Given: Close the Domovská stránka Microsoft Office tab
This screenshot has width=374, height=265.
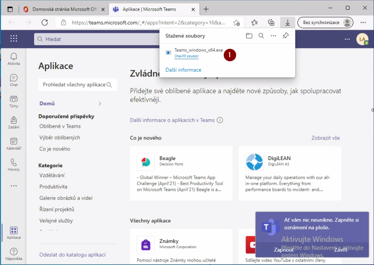Looking at the screenshot, I should click(x=103, y=10).
